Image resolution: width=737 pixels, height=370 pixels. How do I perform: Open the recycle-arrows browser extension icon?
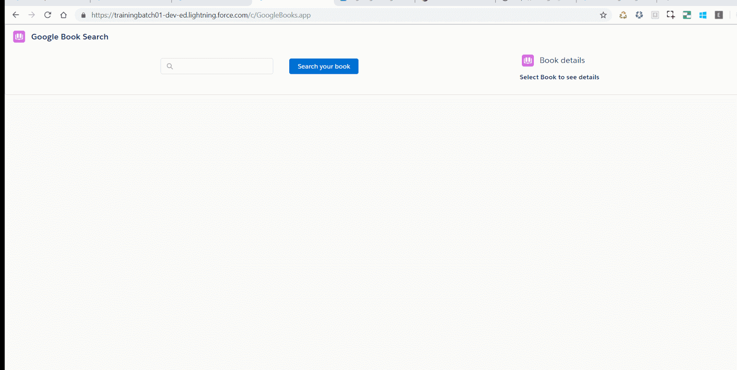point(623,15)
